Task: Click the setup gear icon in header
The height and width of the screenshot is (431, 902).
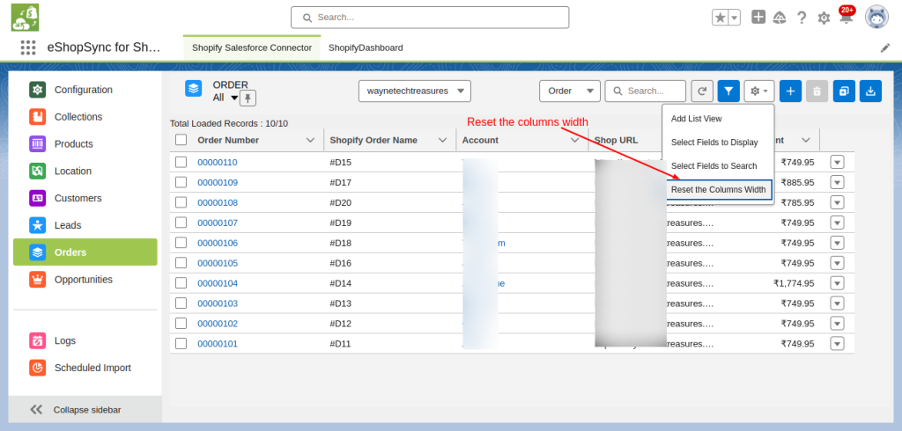Action: tap(824, 18)
